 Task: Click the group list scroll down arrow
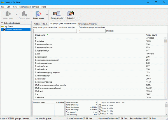coord(165,98)
